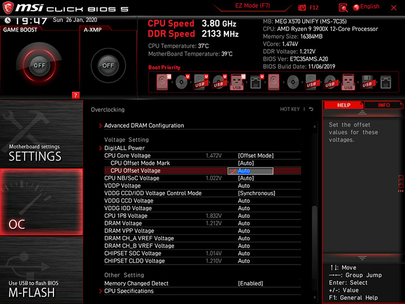Viewport: 405px width, 304px height.
Task: Click the collapse handle under the HELP tab
Action: coord(362,112)
